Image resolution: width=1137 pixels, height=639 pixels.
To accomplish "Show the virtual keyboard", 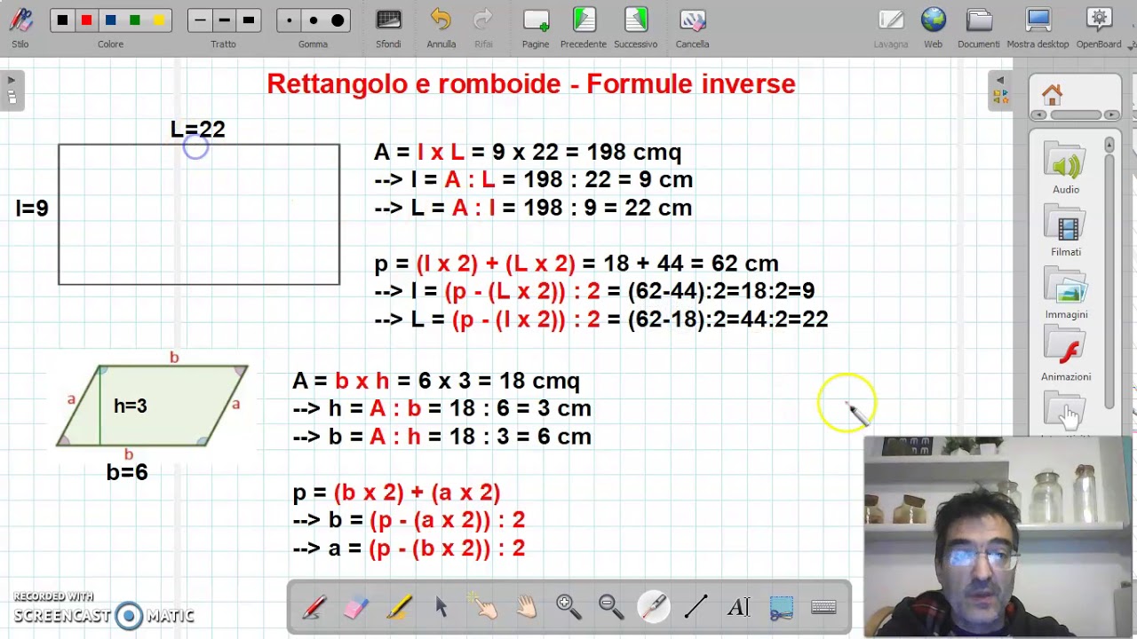I will click(823, 607).
